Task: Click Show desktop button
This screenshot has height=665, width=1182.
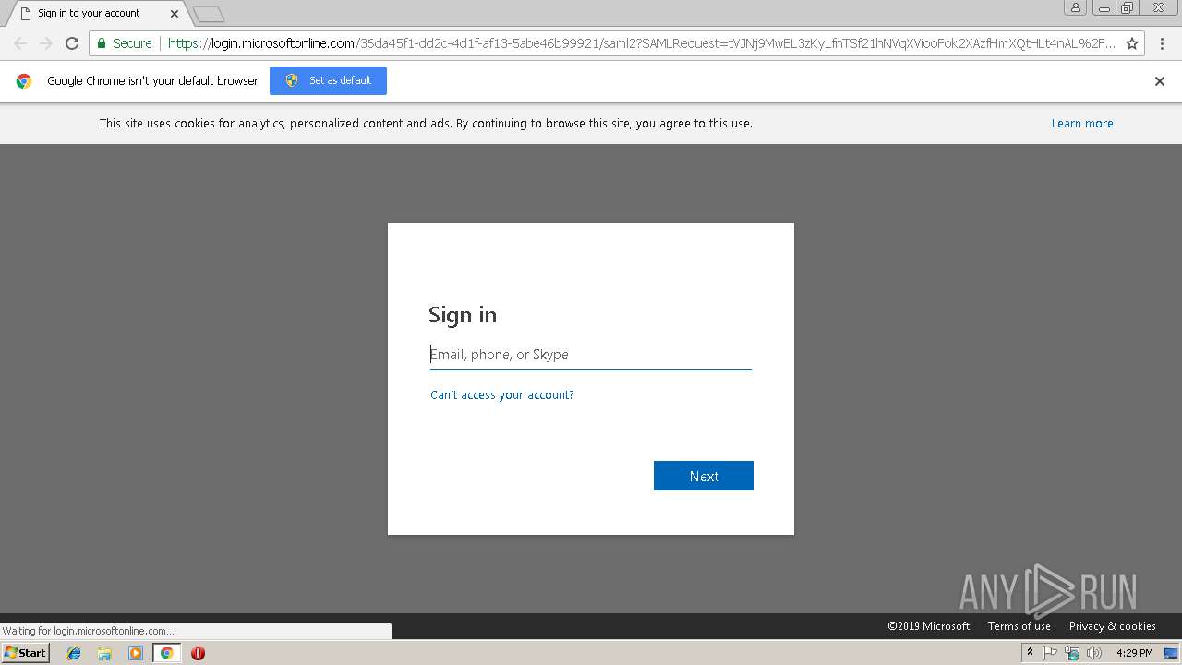Action: tap(1171, 653)
